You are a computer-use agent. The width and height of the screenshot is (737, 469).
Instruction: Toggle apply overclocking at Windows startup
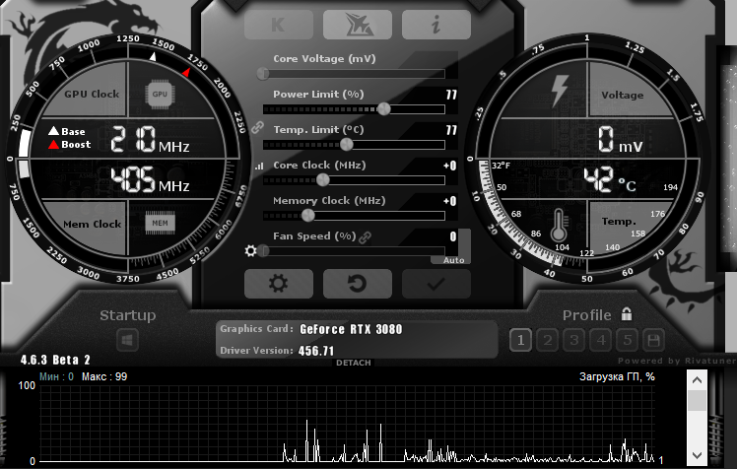point(127,340)
